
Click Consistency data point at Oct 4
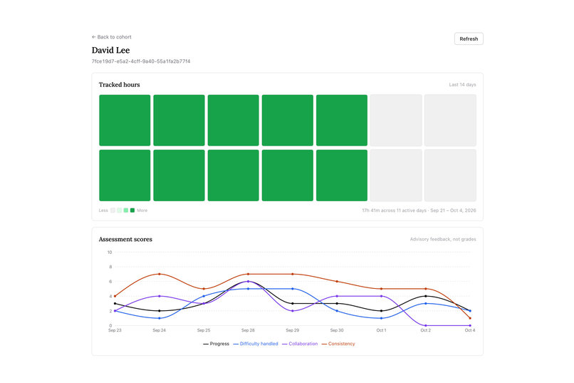(470, 318)
